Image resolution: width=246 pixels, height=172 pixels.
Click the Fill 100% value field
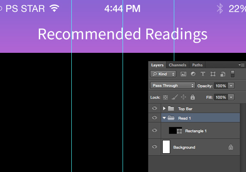click(221, 97)
